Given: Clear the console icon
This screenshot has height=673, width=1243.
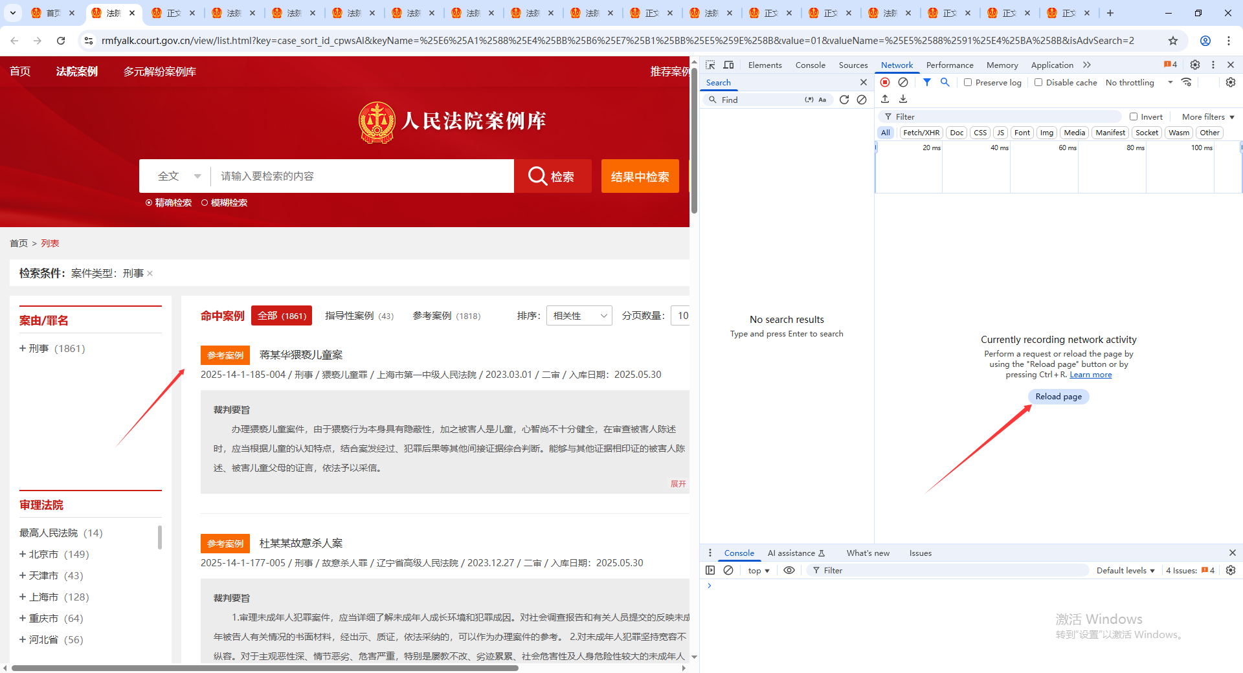Looking at the screenshot, I should [x=728, y=570].
